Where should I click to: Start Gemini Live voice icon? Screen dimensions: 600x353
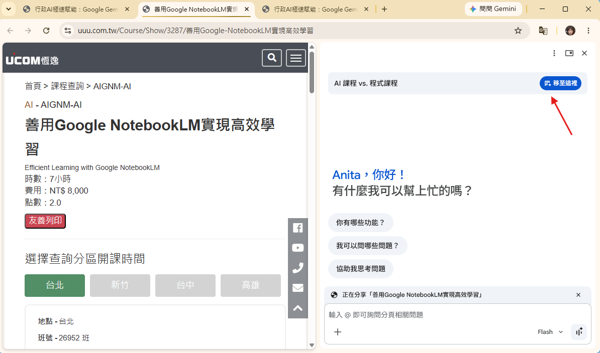[x=579, y=331]
